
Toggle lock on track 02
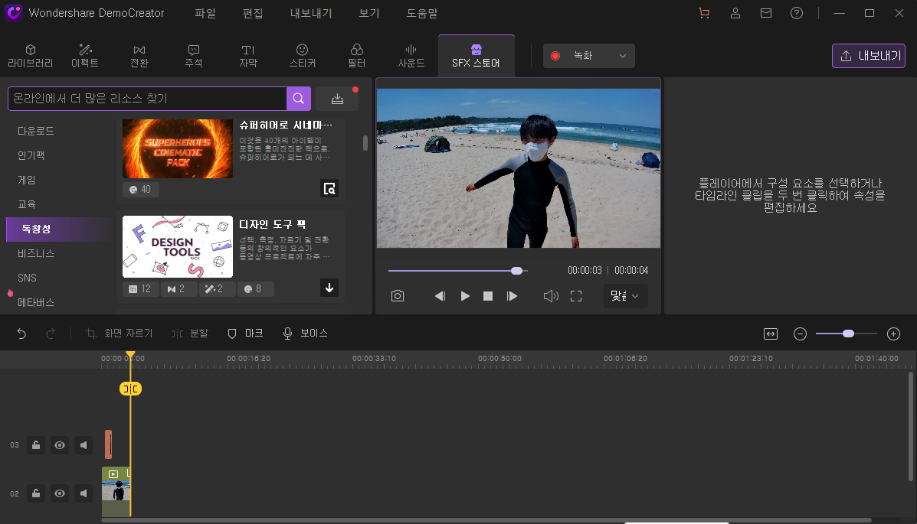(x=36, y=493)
